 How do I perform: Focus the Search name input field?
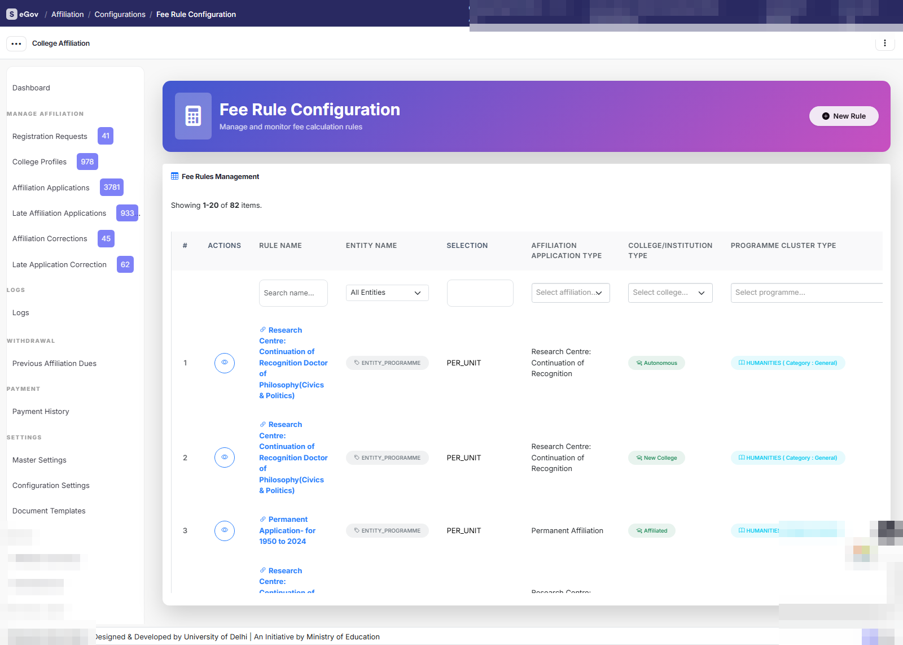click(x=293, y=293)
